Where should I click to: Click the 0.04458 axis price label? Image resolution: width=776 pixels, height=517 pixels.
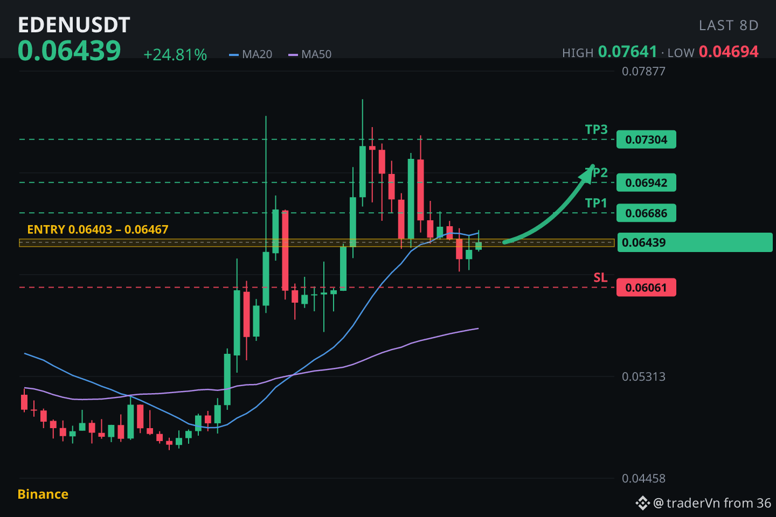click(643, 478)
